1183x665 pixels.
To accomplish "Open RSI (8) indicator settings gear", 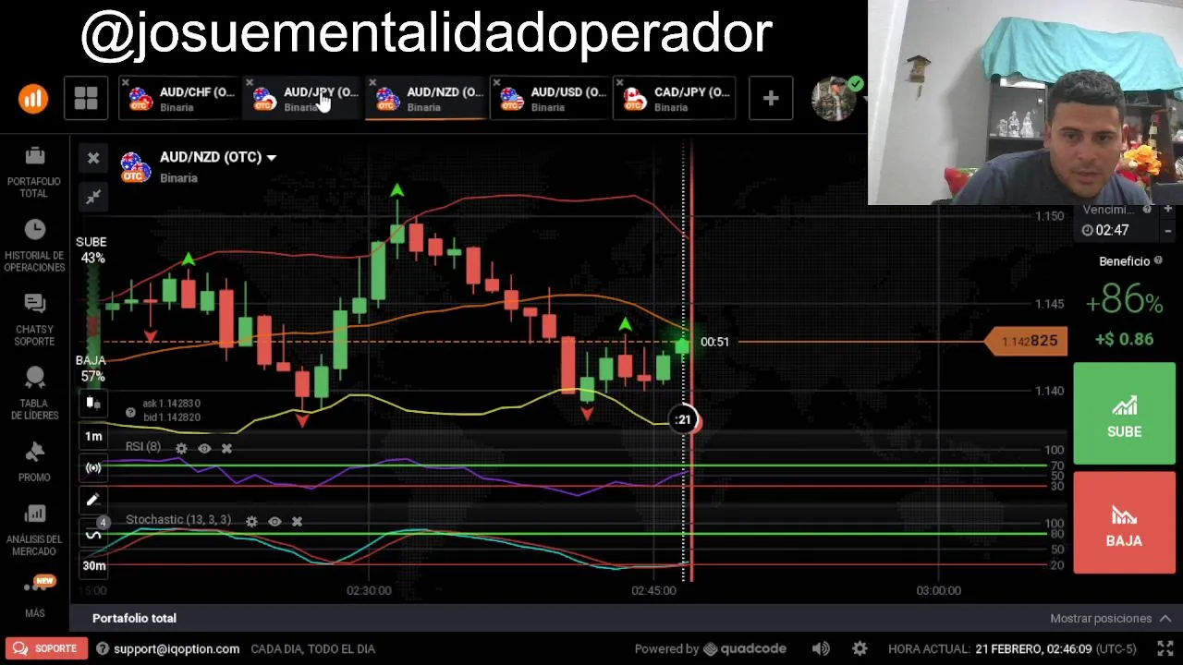I will 181,448.
